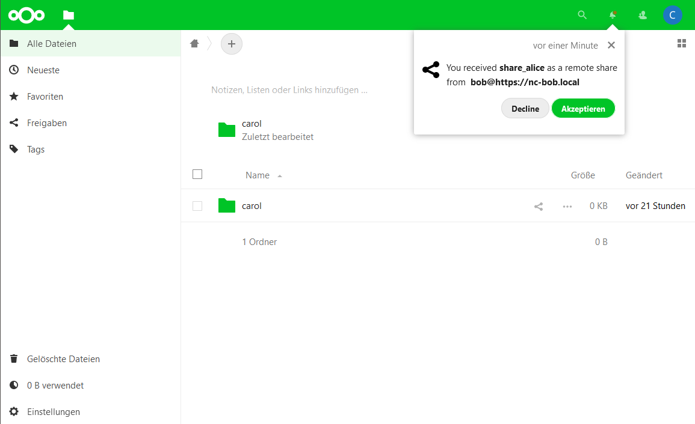Click the Alle Dateien folder icon
The image size is (695, 424).
14,43
